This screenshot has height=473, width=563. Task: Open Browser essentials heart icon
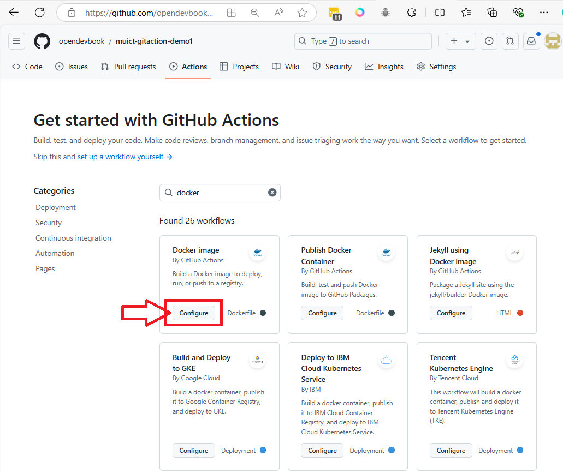(518, 13)
